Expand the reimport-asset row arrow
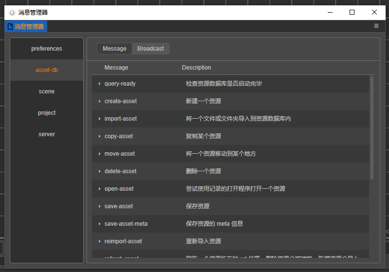This screenshot has width=389, height=272. [x=100, y=241]
